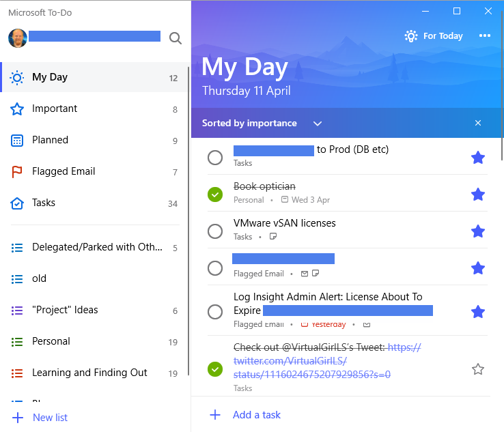Open the Flagged Email list
Image resolution: width=504 pixels, height=432 pixels.
pyautogui.click(x=94, y=171)
